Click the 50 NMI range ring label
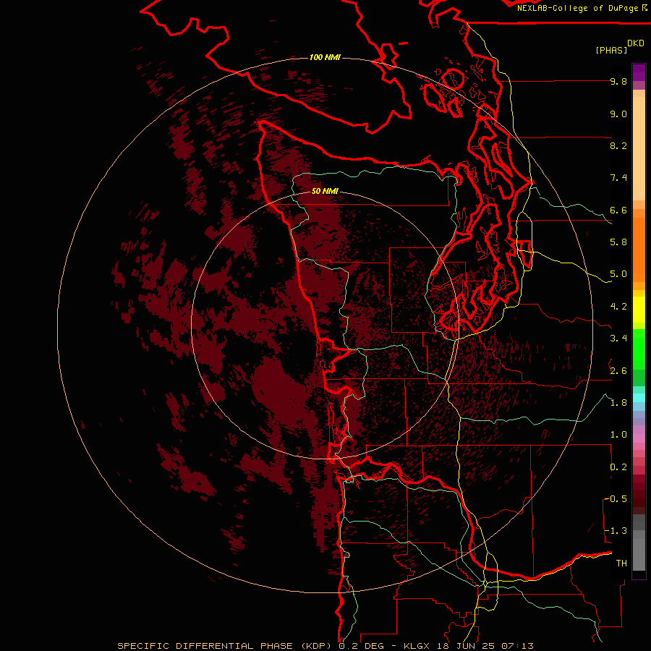 325,191
